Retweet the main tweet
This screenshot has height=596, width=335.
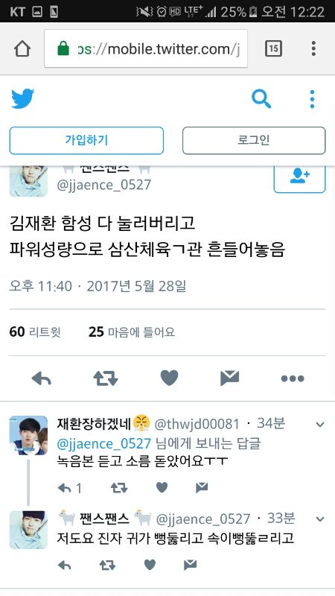106,378
